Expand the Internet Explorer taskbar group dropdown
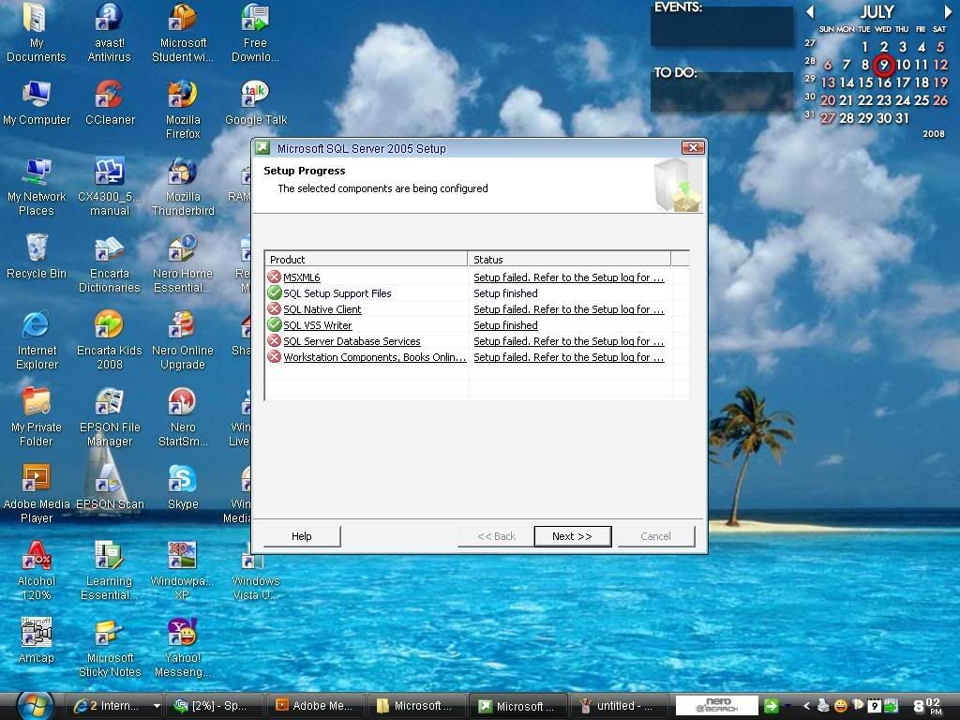 click(x=156, y=706)
